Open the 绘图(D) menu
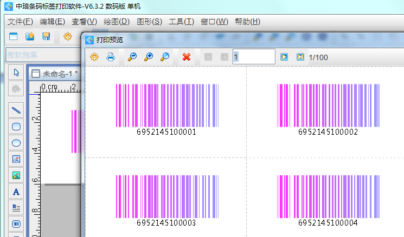Screen dimensions: 404x237 point(116,22)
